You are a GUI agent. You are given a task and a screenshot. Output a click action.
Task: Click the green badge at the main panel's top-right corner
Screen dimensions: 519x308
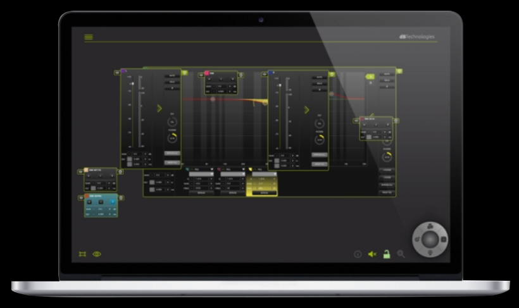tap(399, 71)
